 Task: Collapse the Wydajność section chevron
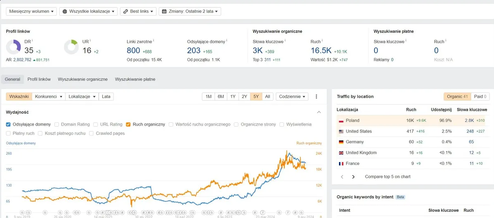coord(319,112)
